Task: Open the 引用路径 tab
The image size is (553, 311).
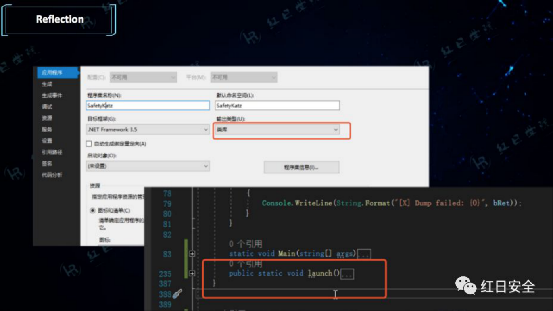Action: tap(52, 152)
